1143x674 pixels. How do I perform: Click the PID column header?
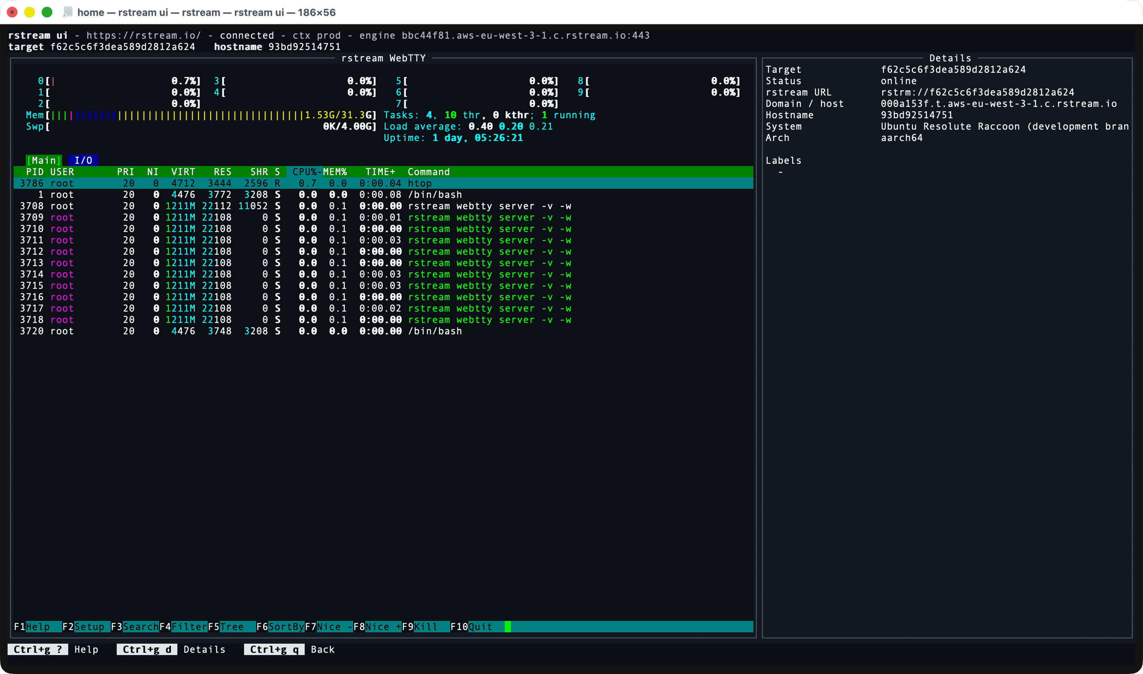click(x=34, y=172)
